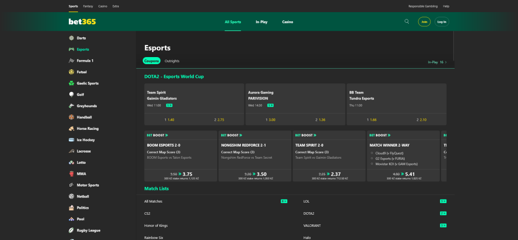Expand the In-Play 16 link

coord(437,62)
